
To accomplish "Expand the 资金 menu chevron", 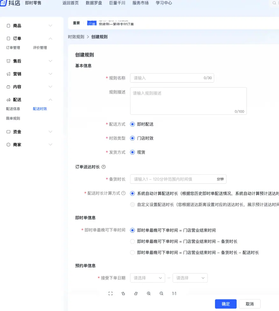I will 51,132.
